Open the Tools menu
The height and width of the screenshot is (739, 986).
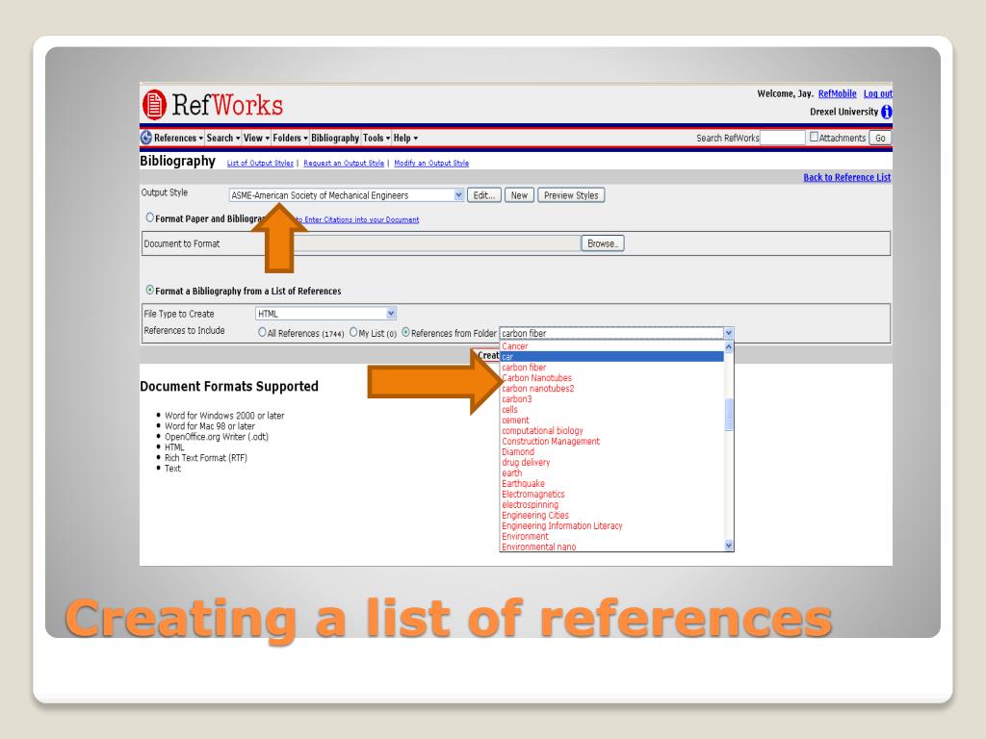(x=376, y=138)
